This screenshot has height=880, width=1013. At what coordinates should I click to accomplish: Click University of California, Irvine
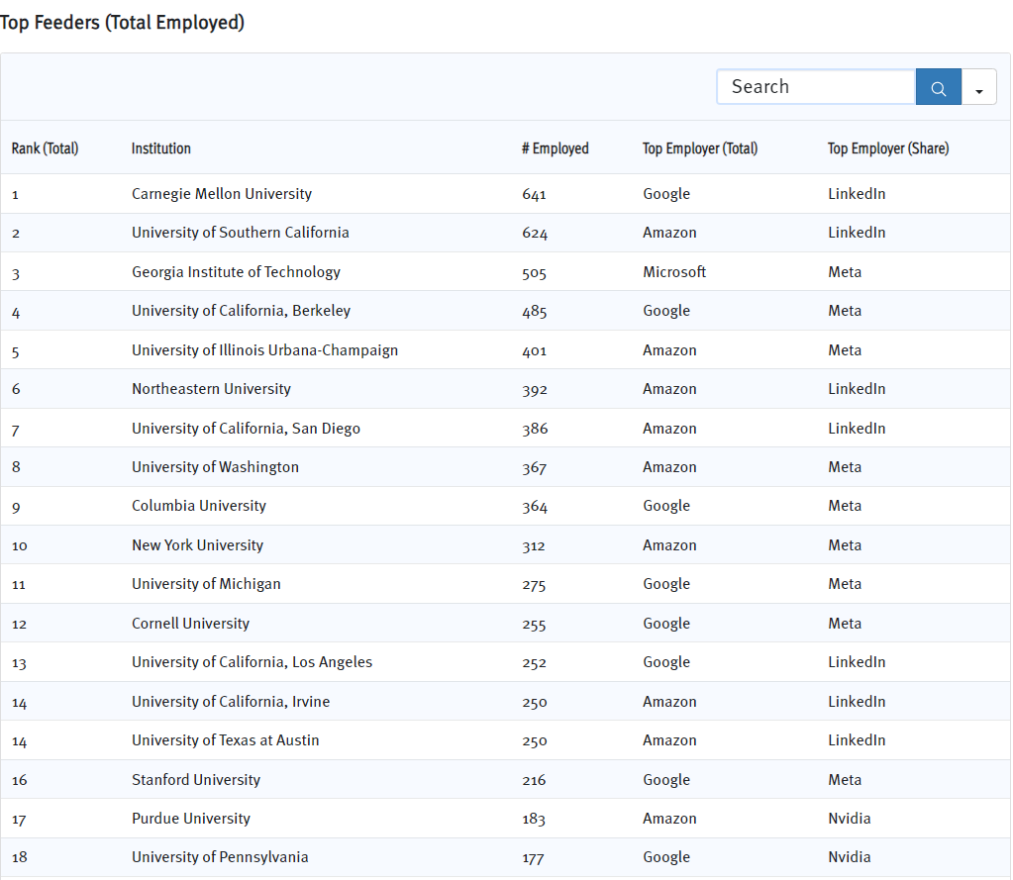click(231, 701)
